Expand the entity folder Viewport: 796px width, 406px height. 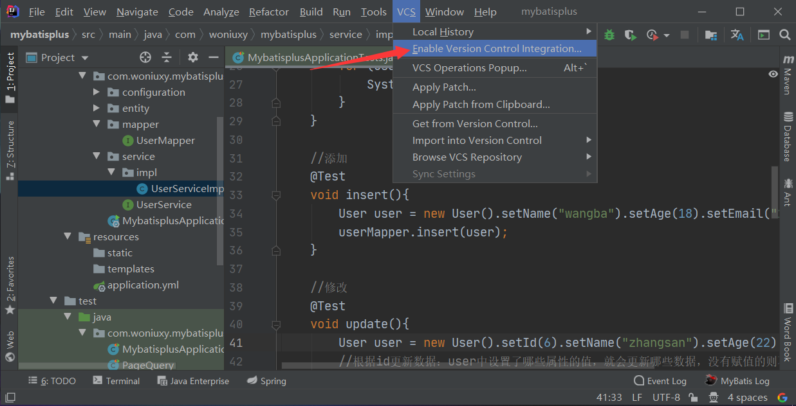[x=97, y=108]
